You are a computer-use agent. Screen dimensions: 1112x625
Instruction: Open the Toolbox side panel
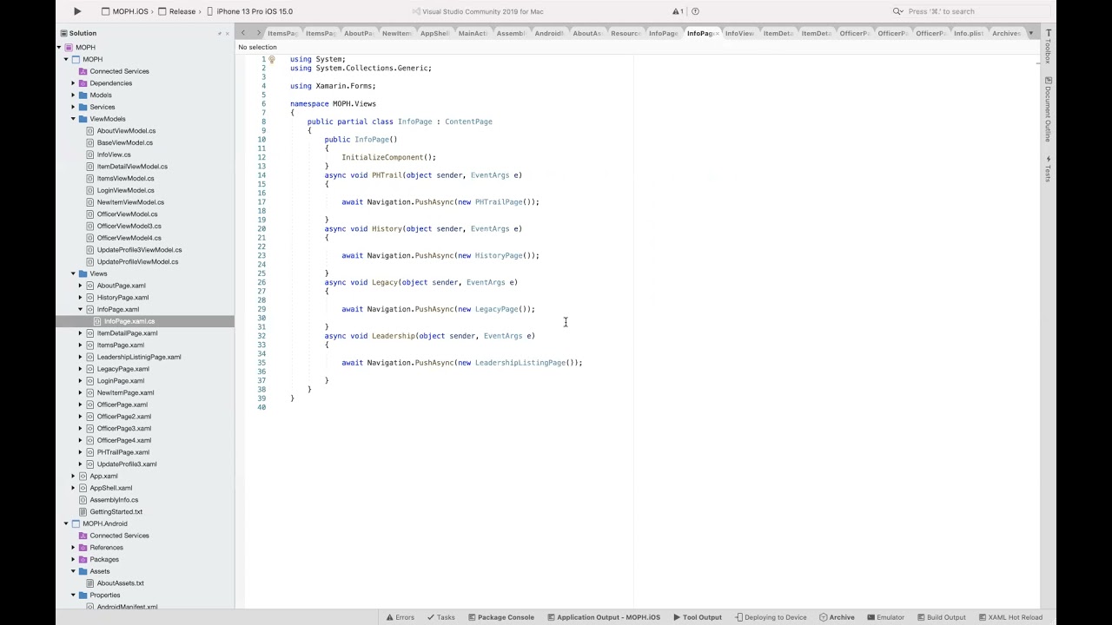tap(1048, 46)
